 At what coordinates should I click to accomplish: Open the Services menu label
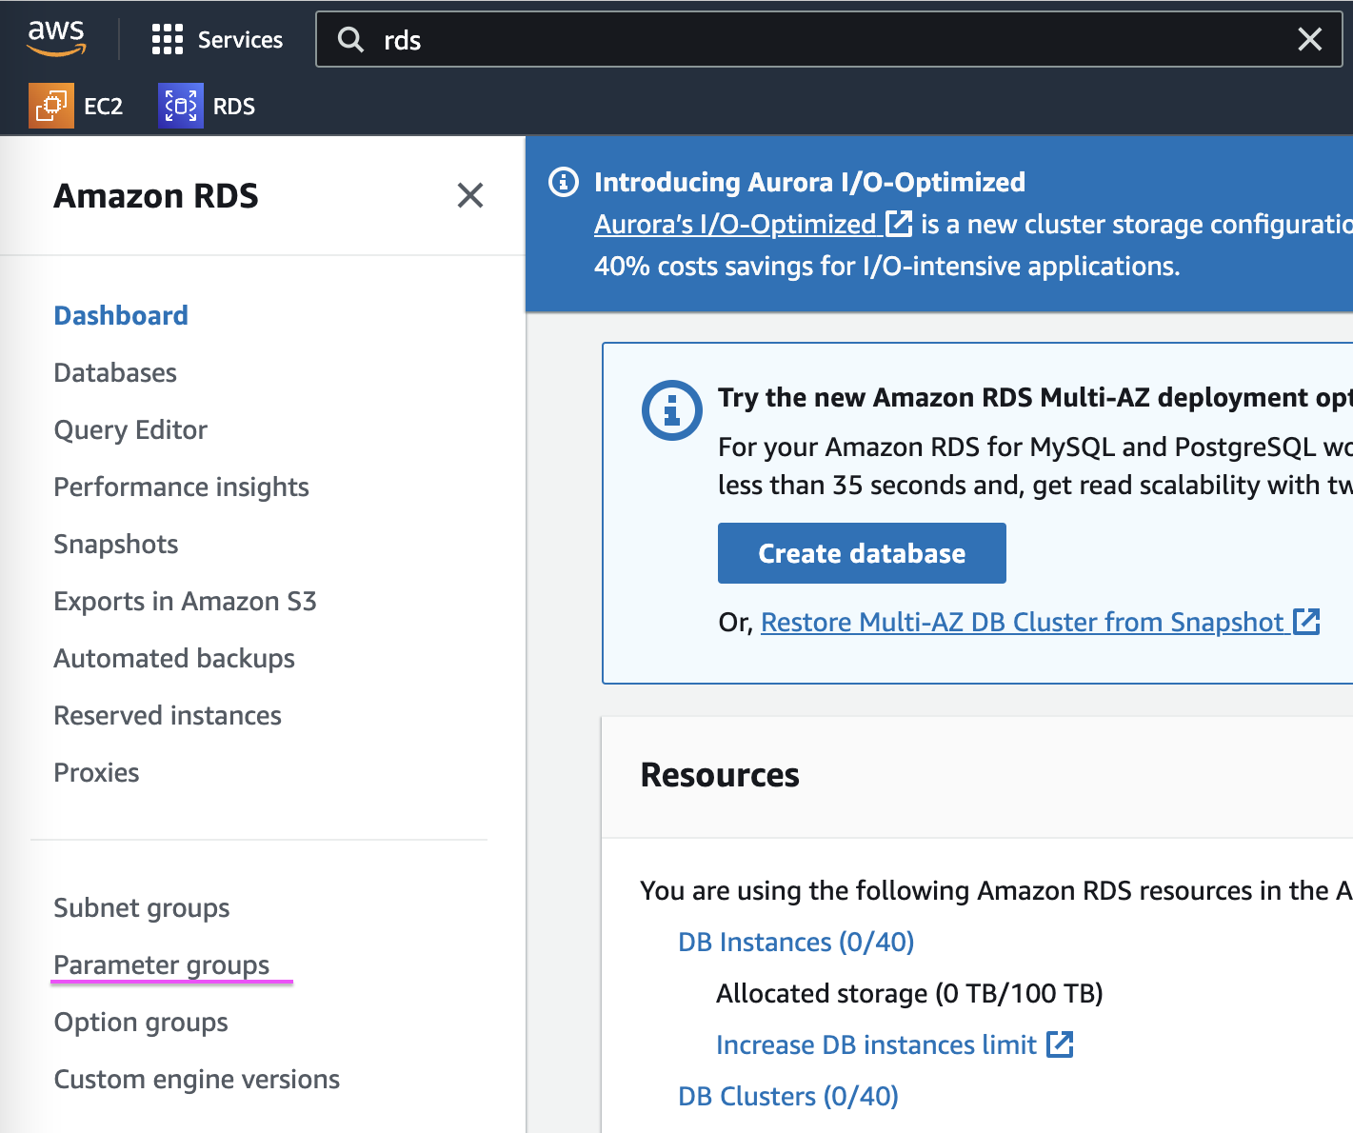(240, 39)
